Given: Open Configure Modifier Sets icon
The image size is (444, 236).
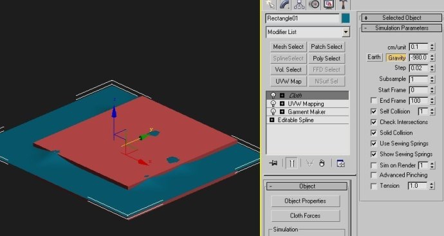Looking at the screenshot, I should (x=340, y=163).
